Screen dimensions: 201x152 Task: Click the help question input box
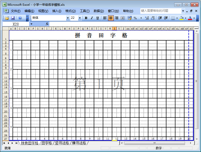pos(161,11)
